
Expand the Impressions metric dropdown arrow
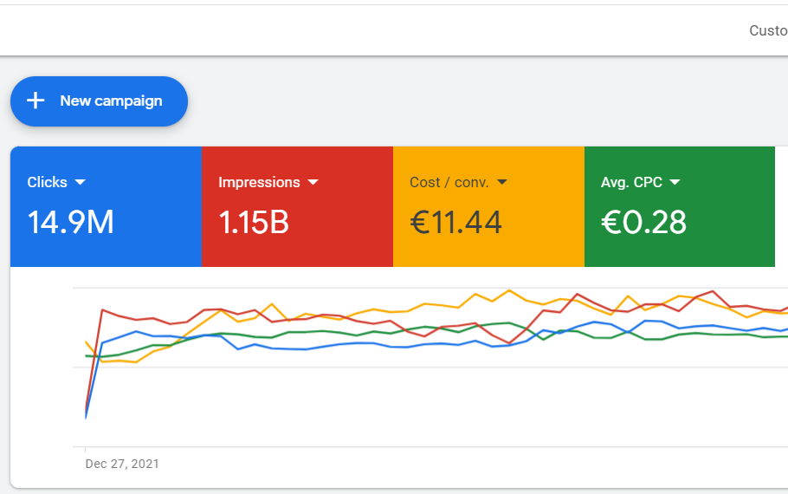(x=313, y=182)
